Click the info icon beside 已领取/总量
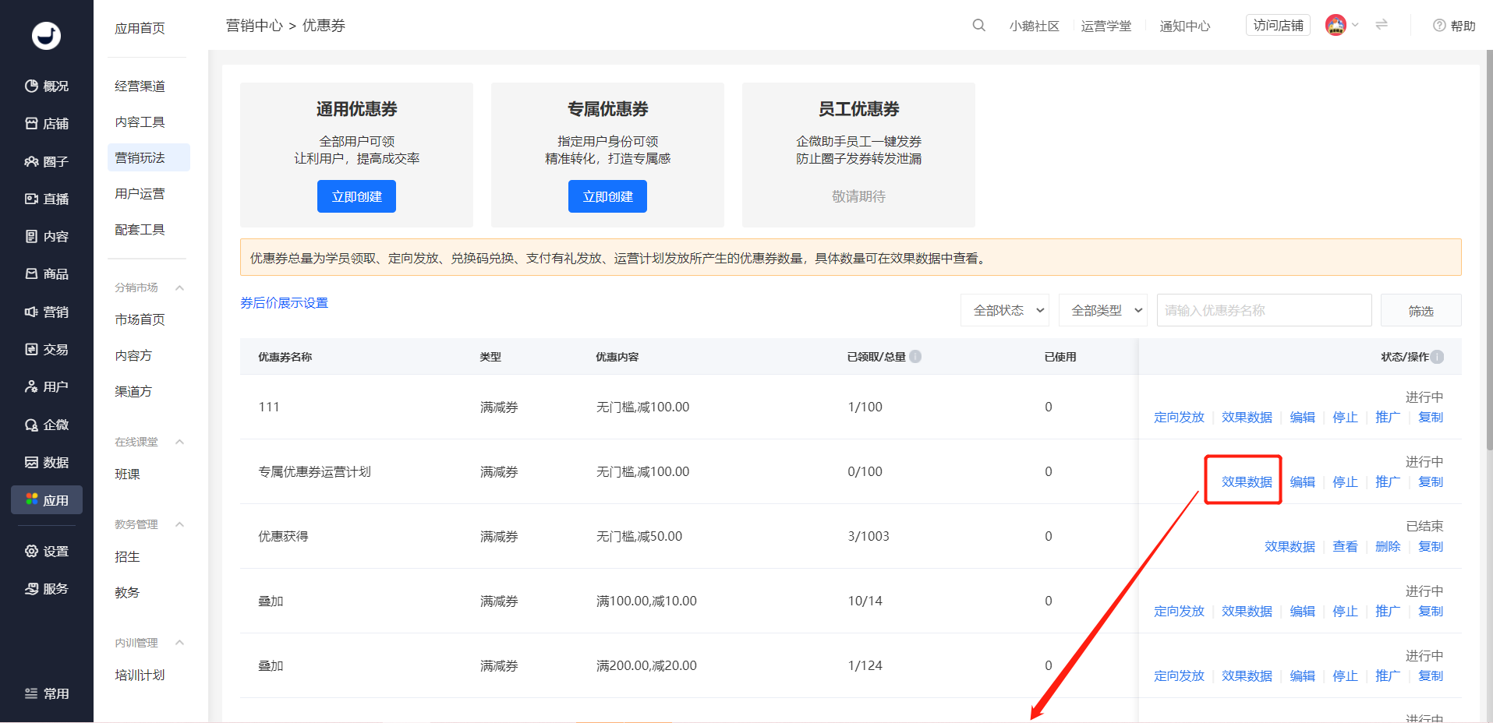1493x723 pixels. 915,357
